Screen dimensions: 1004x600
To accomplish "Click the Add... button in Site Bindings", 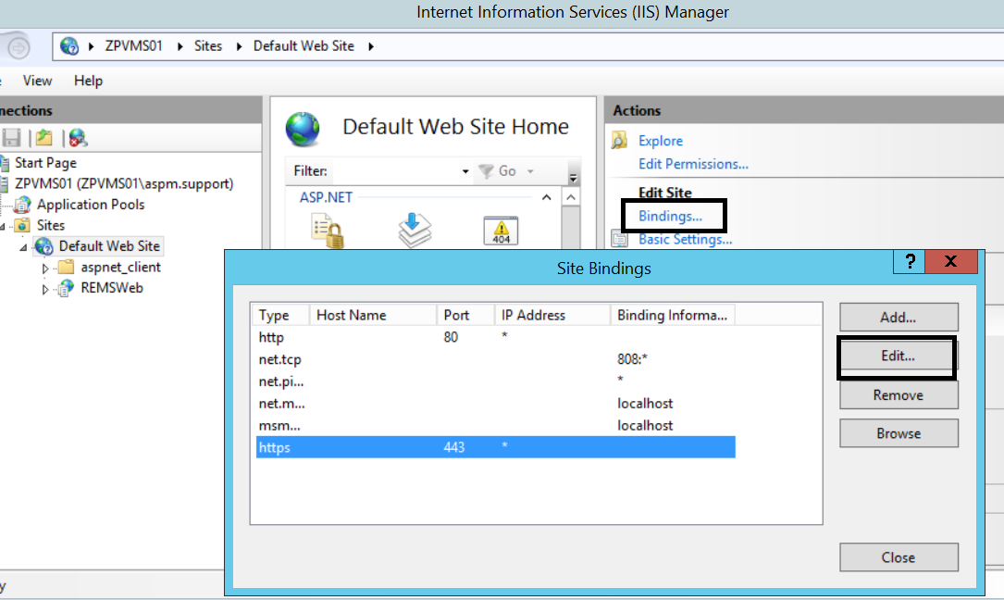I will coord(899,318).
